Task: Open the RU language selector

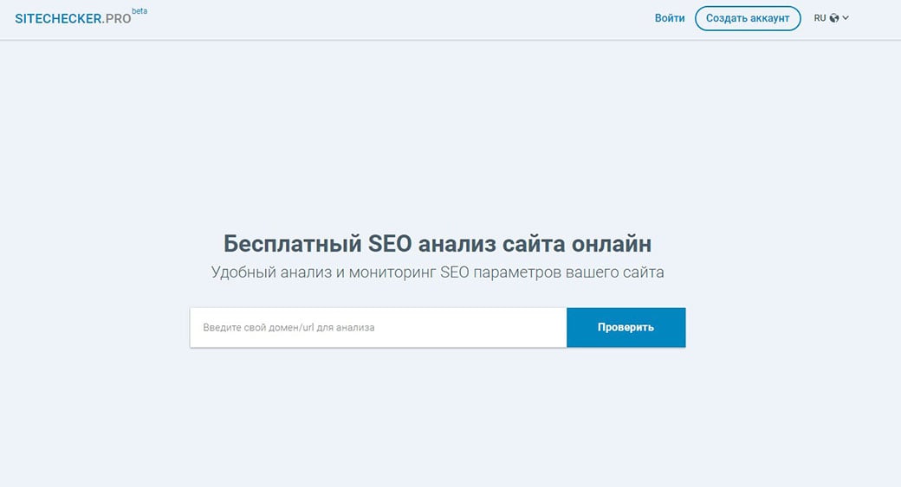Action: (820, 18)
